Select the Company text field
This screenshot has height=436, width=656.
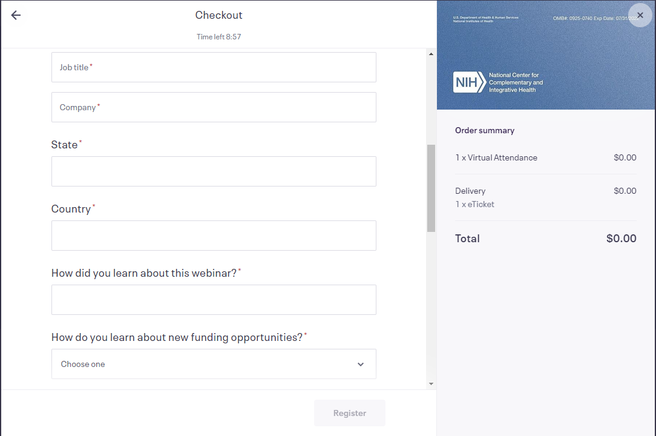coord(214,107)
